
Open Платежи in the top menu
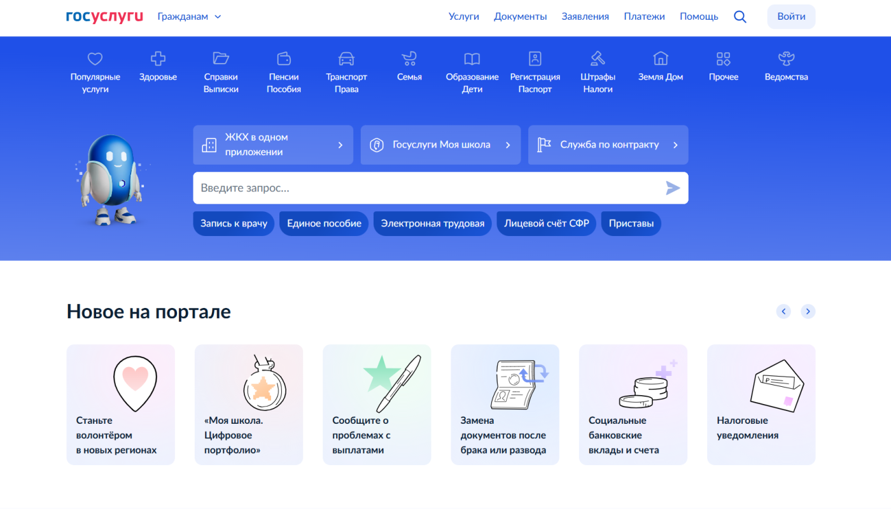pos(644,17)
